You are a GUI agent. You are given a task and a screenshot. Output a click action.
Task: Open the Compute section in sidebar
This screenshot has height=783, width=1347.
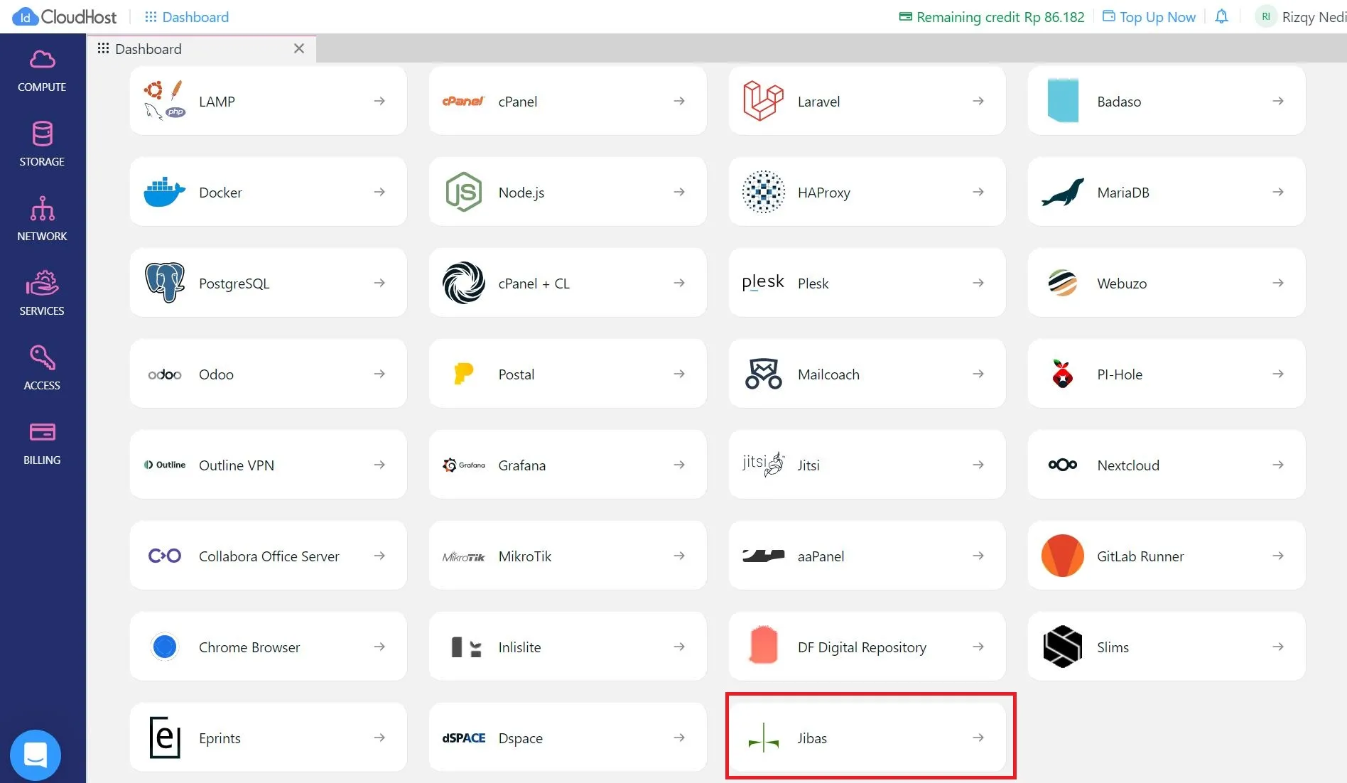42,71
